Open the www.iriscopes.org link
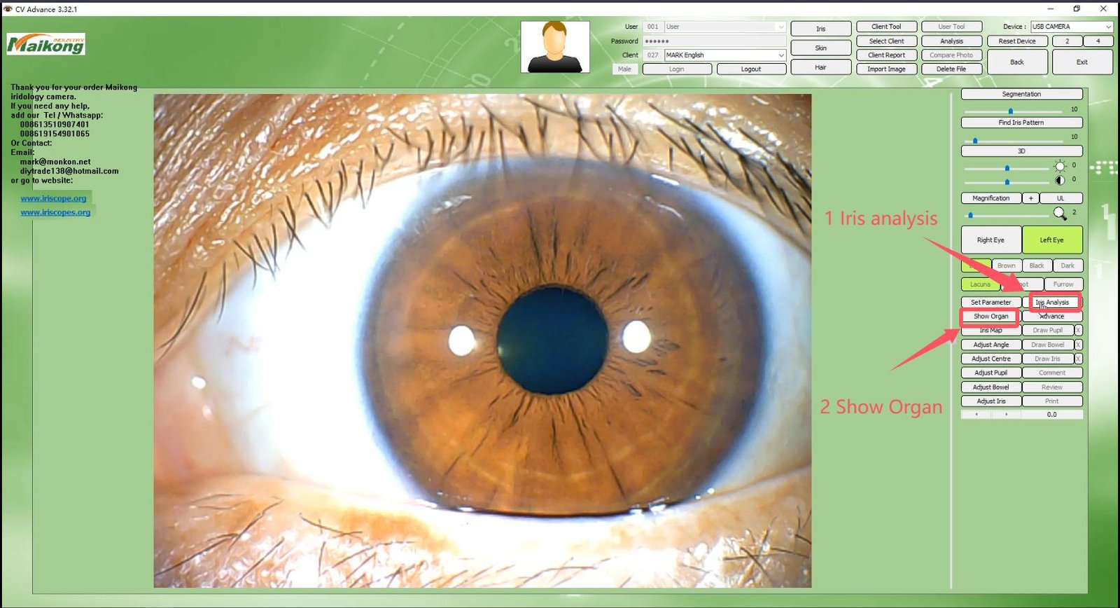 pos(55,212)
